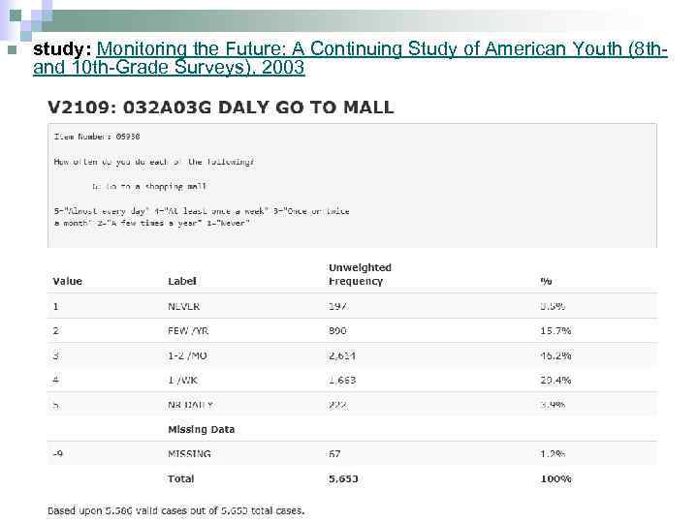Click the "%" column header
Viewport: 698px width, 523px height.
coord(546,281)
